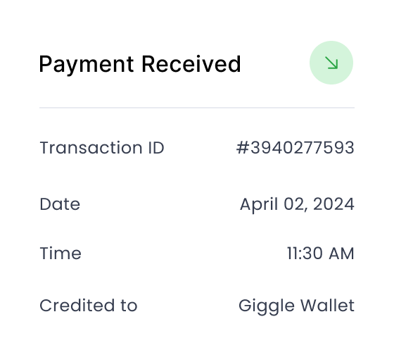
Task: Click the Time label
Action: (61, 254)
